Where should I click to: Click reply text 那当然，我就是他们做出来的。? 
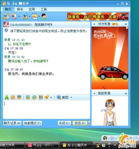click(x=31, y=74)
